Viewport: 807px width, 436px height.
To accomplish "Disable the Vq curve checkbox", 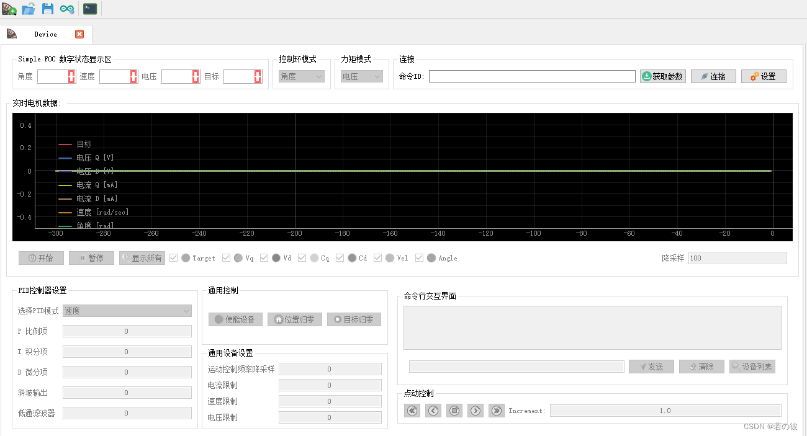I will (x=227, y=257).
